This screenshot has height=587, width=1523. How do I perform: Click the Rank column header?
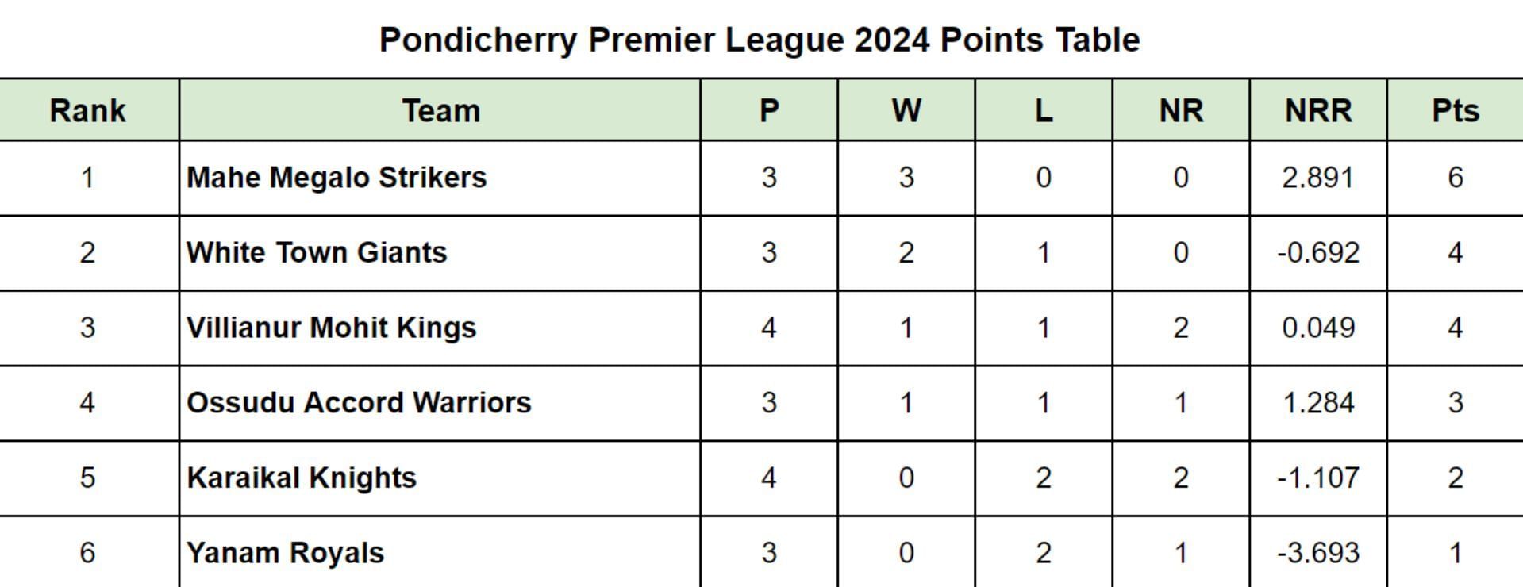click(87, 111)
